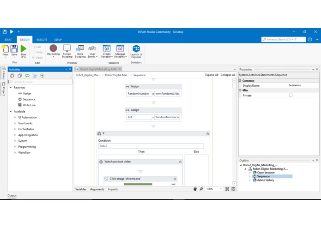This screenshot has width=321, height=228.
Task: Click the Save button in File group
Action: coord(14,51)
